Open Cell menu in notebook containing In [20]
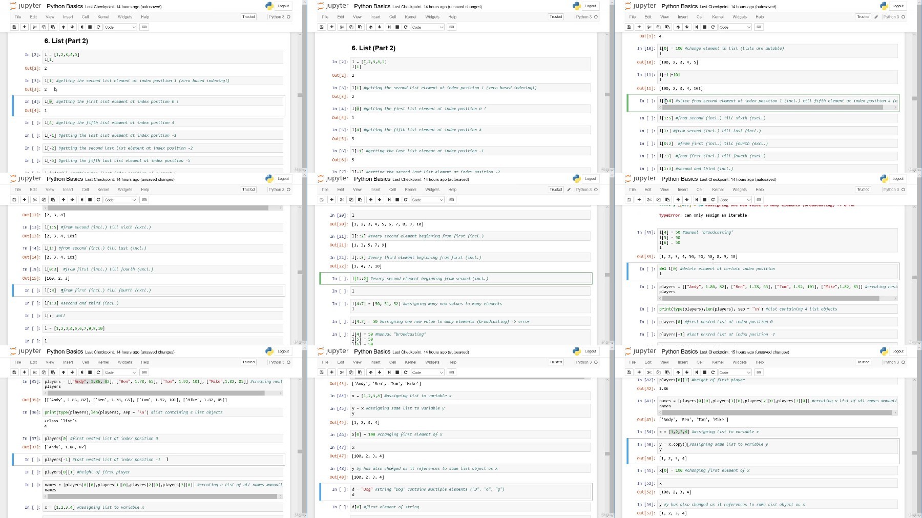This screenshot has width=922, height=518. click(x=393, y=190)
